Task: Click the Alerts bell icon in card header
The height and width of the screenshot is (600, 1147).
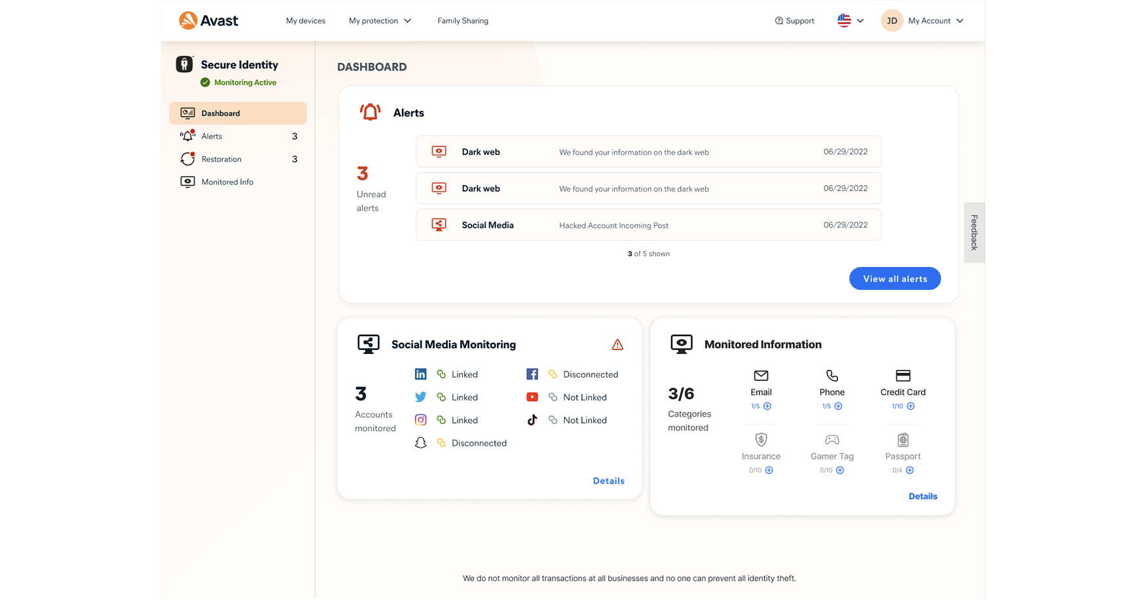Action: pyautogui.click(x=370, y=113)
